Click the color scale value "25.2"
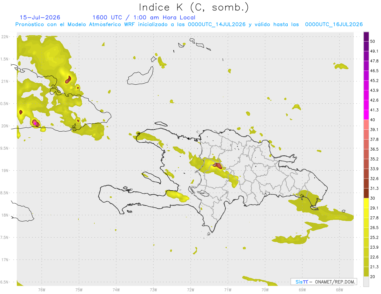This screenshot has height=294, width=381. pos(374,238)
